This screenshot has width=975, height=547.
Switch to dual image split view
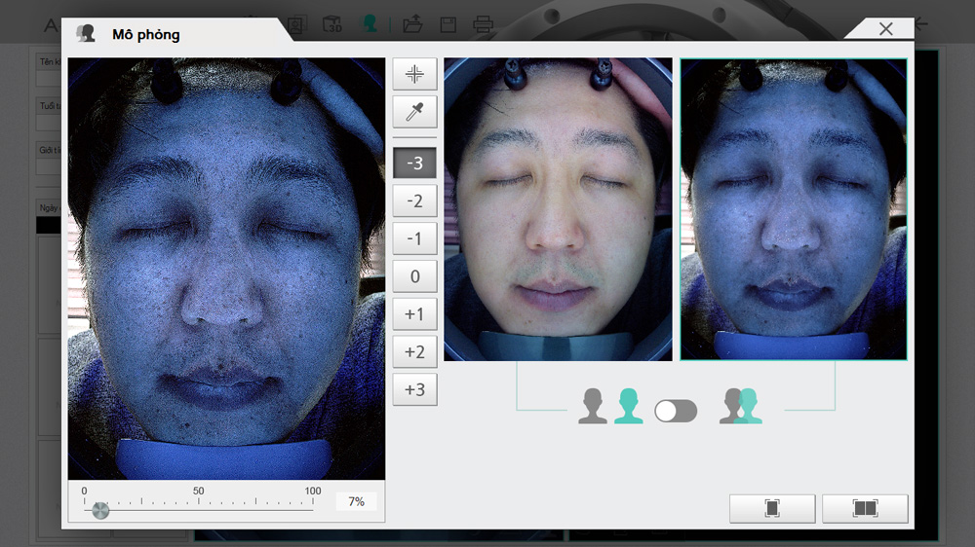tap(865, 508)
